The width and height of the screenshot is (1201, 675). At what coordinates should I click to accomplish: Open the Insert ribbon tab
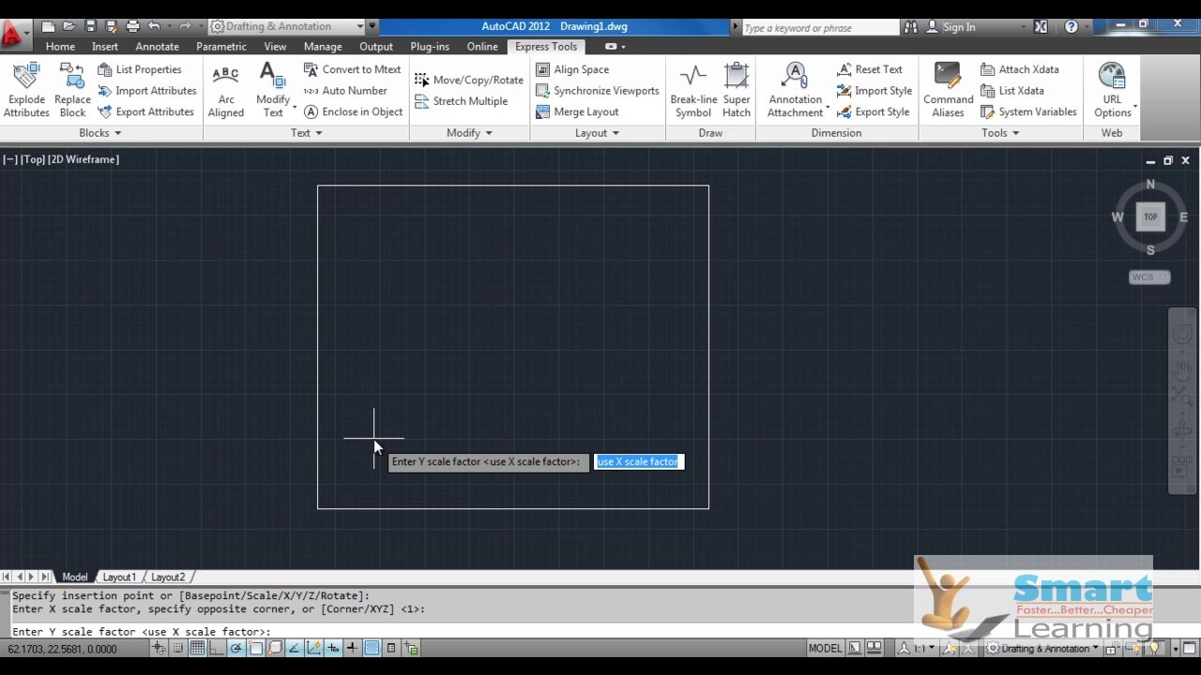coord(105,46)
